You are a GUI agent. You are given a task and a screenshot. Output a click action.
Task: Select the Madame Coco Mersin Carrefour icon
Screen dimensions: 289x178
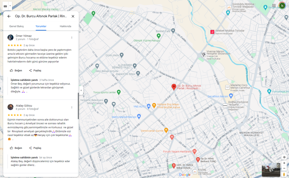click(227, 87)
